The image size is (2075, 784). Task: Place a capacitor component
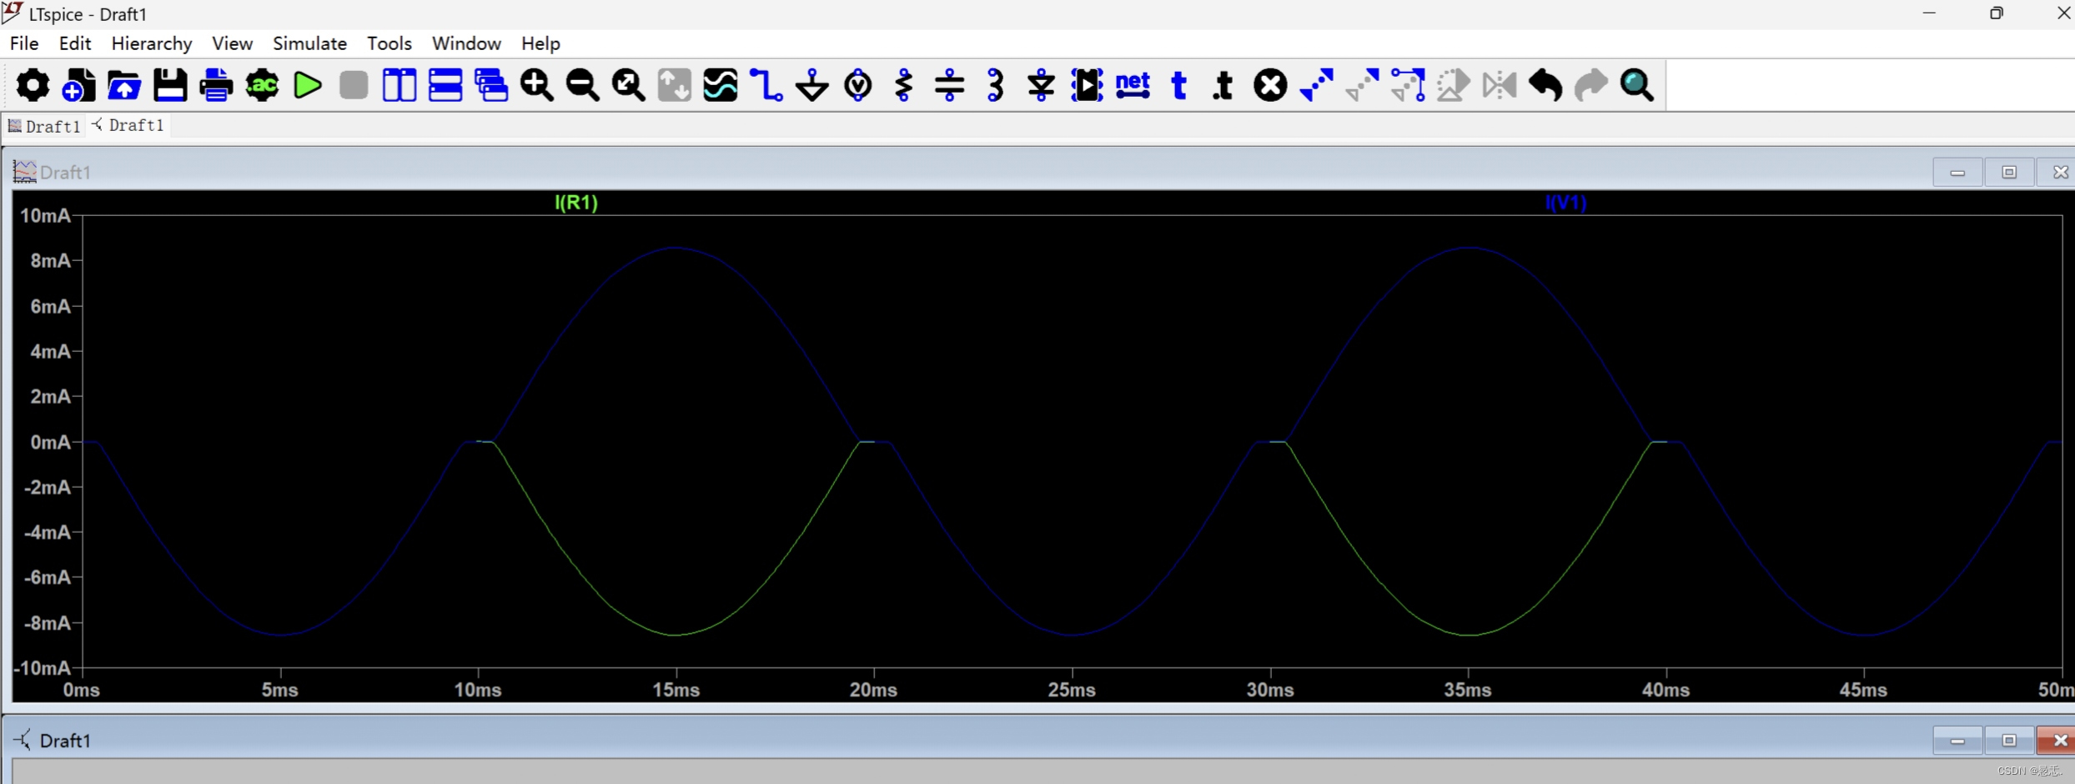click(950, 85)
